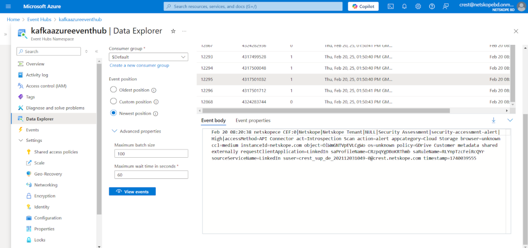Open the notifications bell
528x248 pixels.
(x=404, y=6)
